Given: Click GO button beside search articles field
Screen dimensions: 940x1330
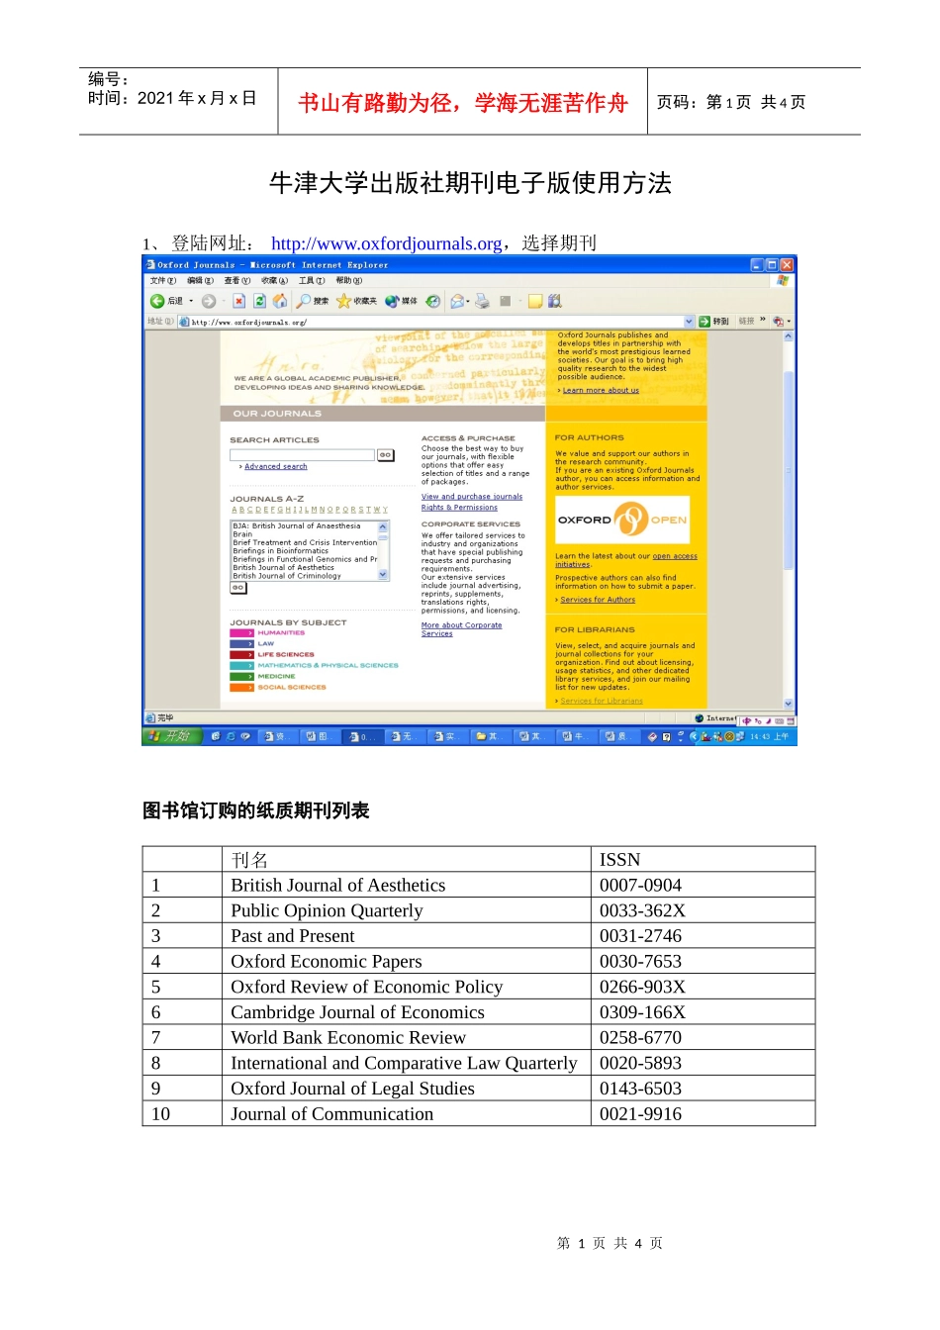Looking at the screenshot, I should (x=386, y=455).
